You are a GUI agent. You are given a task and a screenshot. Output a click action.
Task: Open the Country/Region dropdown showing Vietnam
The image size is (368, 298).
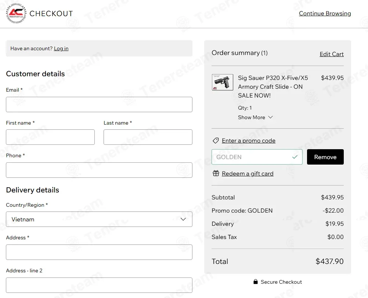tap(99, 219)
